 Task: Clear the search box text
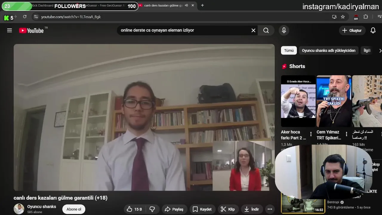pyautogui.click(x=253, y=30)
